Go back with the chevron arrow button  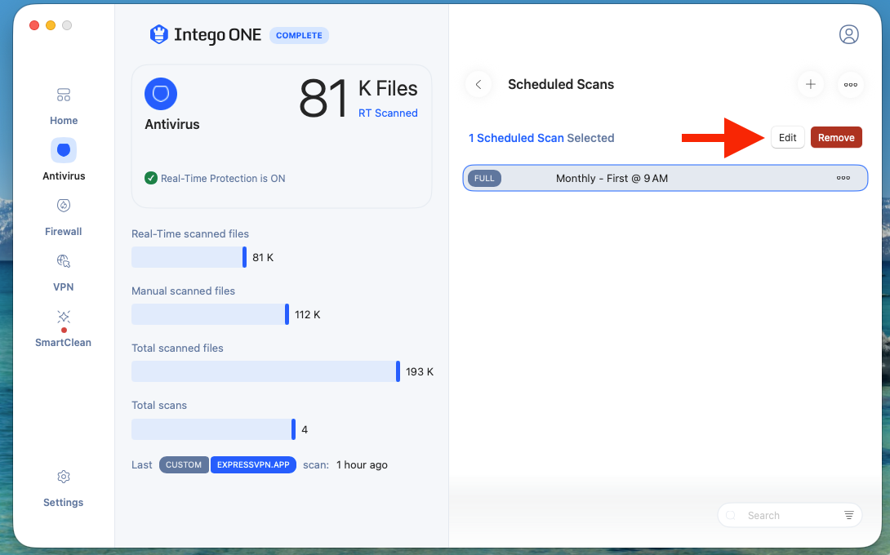[478, 85]
